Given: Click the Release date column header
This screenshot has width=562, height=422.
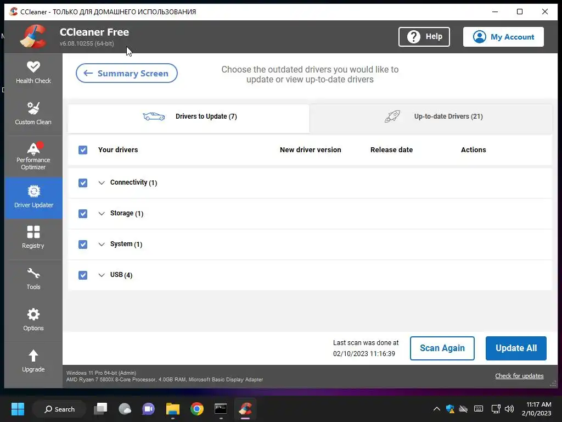Looking at the screenshot, I should coord(391,149).
